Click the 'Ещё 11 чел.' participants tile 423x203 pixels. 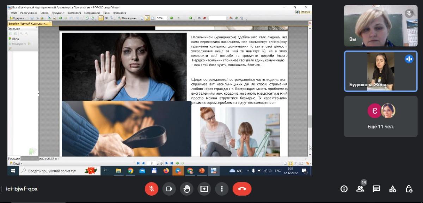click(380, 116)
